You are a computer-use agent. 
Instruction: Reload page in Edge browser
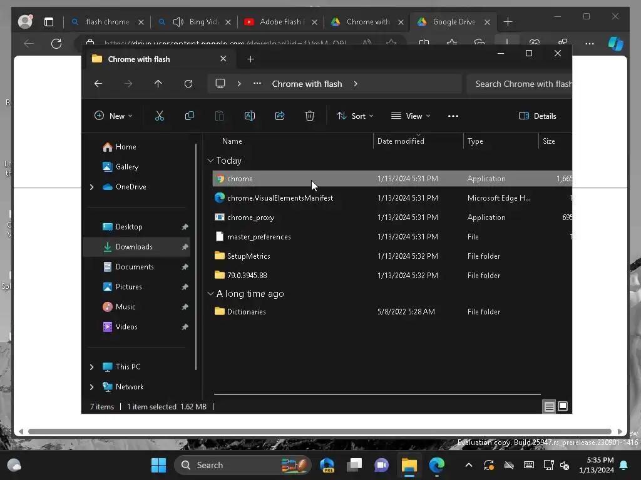(56, 43)
